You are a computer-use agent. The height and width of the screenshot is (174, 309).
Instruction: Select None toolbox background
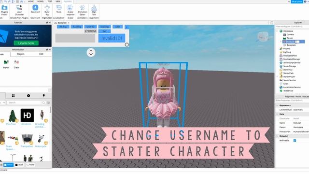click(30, 165)
